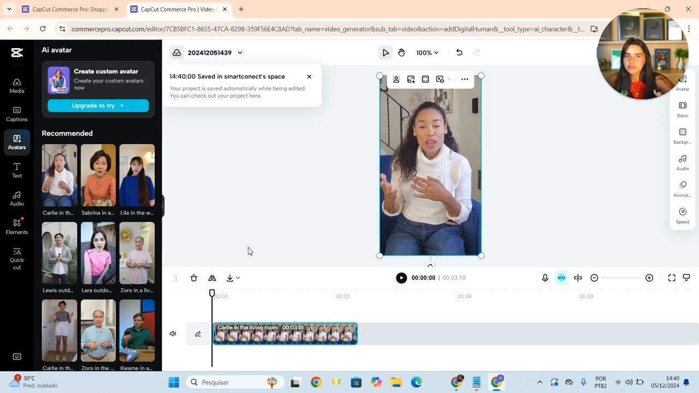This screenshot has height=393, width=699.
Task: Reload the browser page
Action: point(43,29)
